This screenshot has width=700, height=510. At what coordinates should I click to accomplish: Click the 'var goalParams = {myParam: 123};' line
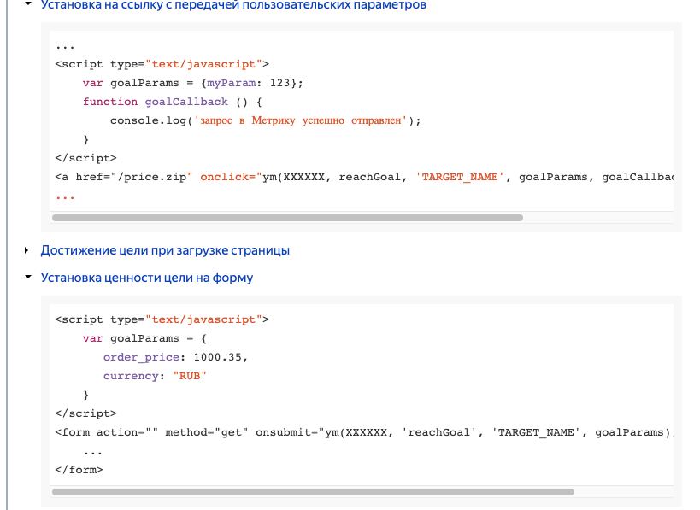193,83
